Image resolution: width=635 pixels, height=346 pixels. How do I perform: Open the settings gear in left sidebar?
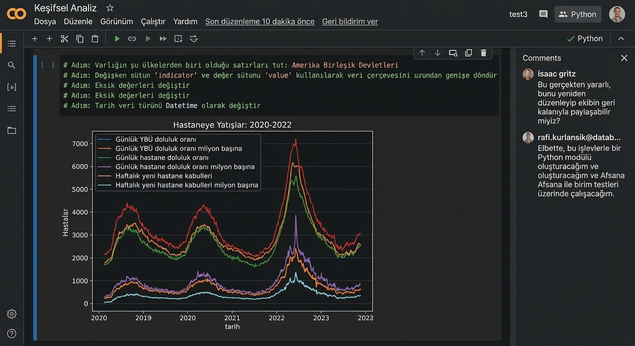point(12,314)
